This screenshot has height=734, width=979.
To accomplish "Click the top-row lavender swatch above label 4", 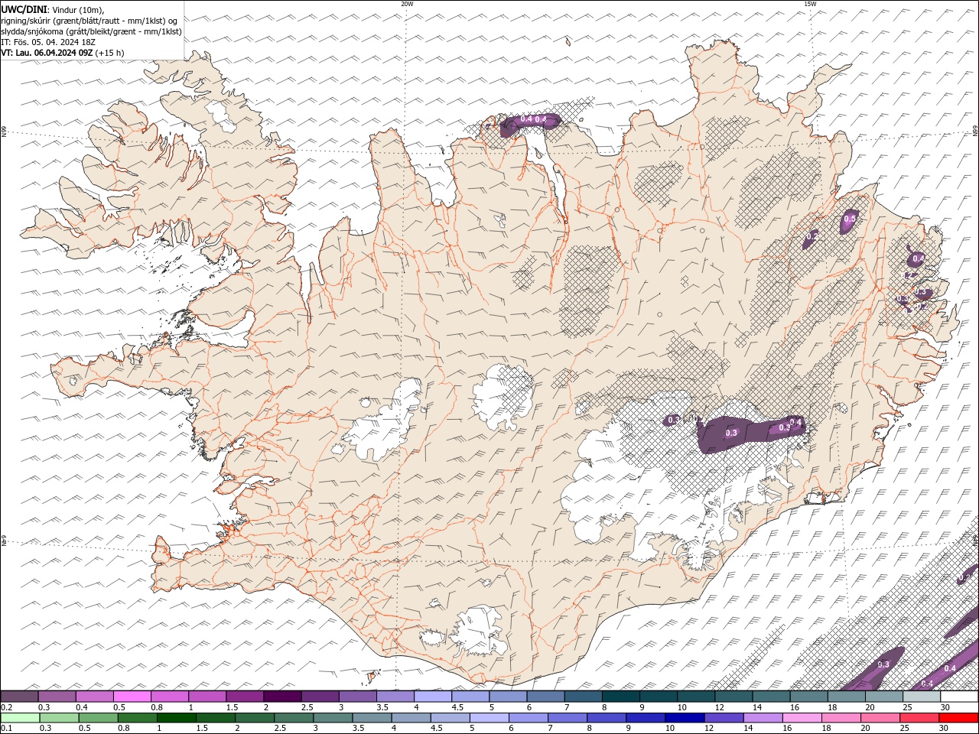I will click(432, 697).
